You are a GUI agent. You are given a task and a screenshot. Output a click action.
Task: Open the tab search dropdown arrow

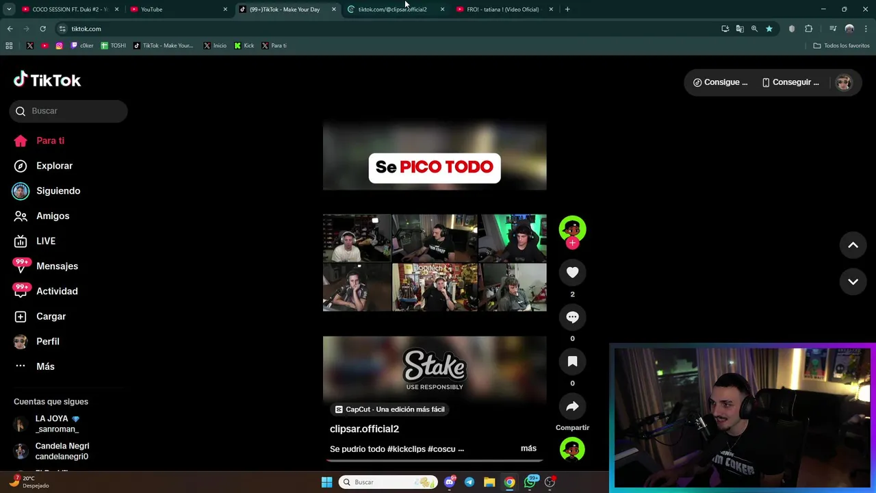9,10
